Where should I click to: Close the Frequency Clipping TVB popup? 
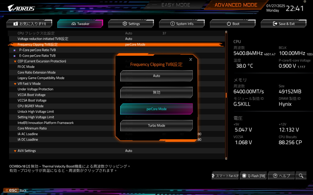click(191, 60)
